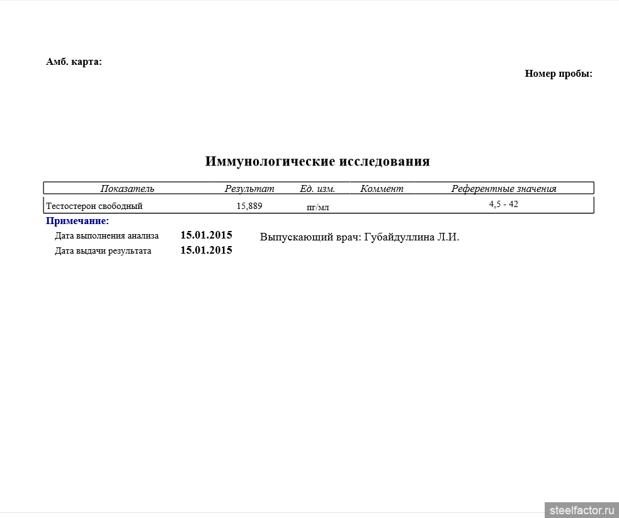Screen dimensions: 619x518
Task: Click the 'Референтные значения' column header
Action: point(504,189)
